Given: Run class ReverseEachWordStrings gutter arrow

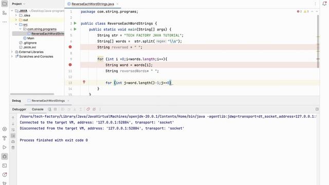Looking at the screenshot, I should point(76,23).
